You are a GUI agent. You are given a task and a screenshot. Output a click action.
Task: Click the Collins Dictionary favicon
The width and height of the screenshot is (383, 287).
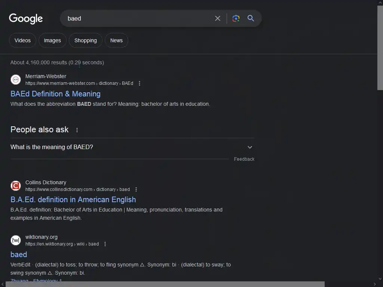[16, 186]
